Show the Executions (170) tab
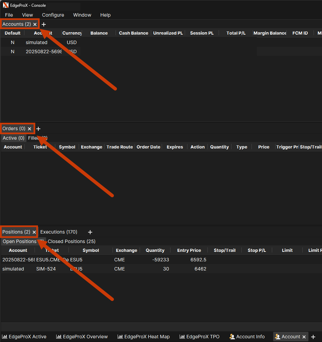The image size is (322, 342). 59,232
